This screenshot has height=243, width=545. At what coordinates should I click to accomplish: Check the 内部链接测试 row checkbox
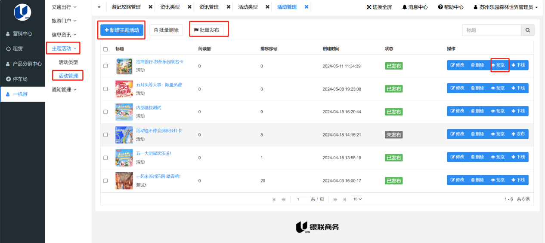click(106, 112)
